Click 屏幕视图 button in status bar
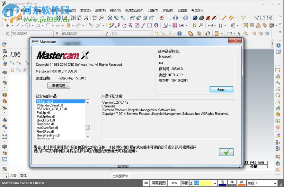284x187 pixels. [159, 183]
